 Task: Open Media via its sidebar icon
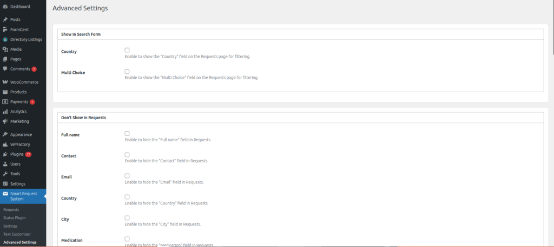point(5,49)
